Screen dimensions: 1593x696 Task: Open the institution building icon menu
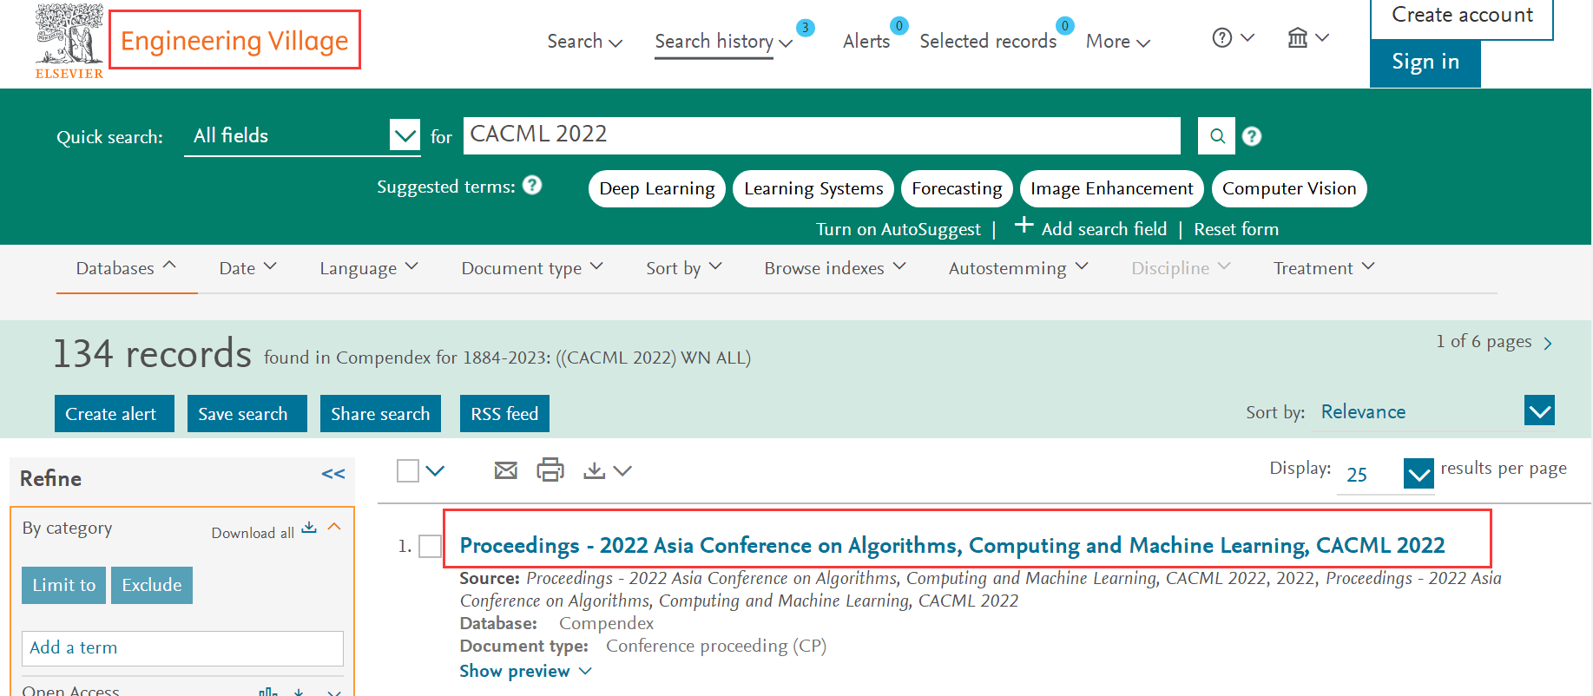[1298, 37]
